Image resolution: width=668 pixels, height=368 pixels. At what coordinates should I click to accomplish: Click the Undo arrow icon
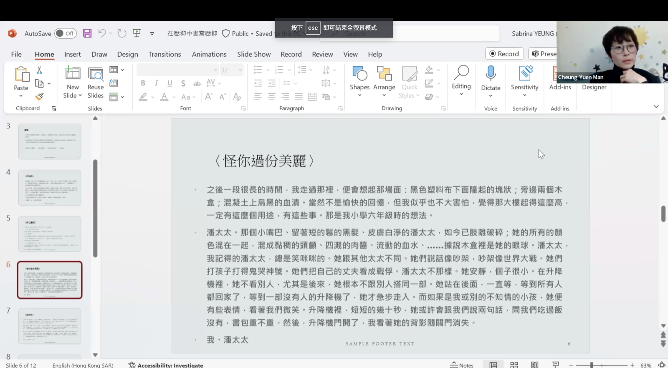click(102, 33)
